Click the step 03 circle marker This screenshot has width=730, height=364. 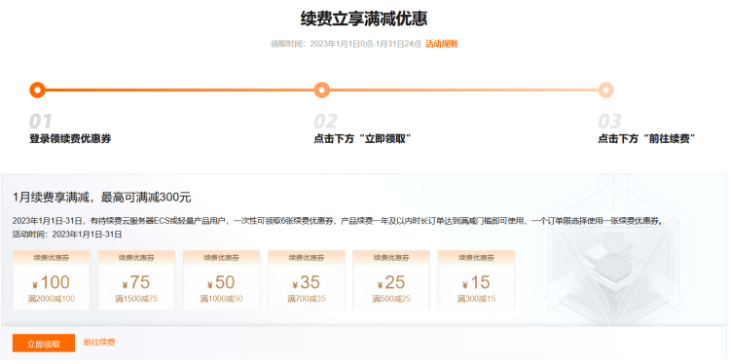[605, 90]
